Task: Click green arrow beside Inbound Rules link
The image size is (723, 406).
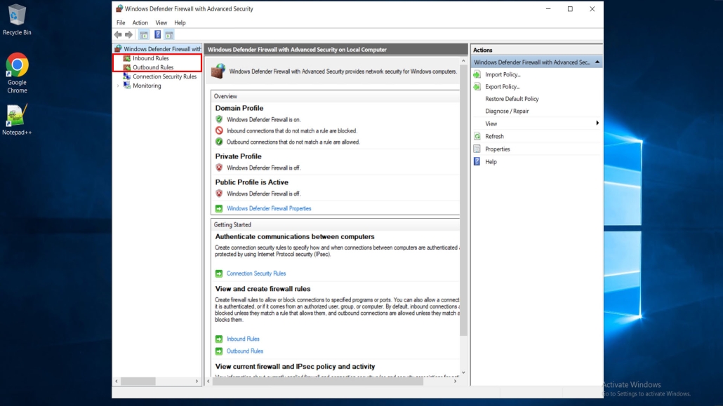Action: [x=219, y=339]
